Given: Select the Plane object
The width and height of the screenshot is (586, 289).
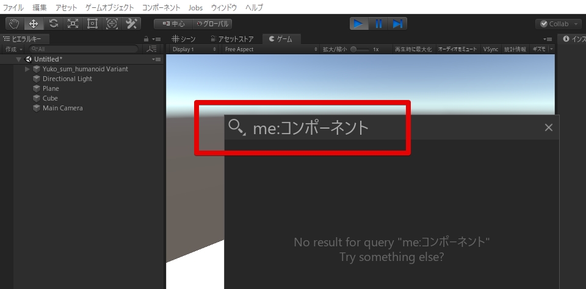Looking at the screenshot, I should tap(51, 88).
